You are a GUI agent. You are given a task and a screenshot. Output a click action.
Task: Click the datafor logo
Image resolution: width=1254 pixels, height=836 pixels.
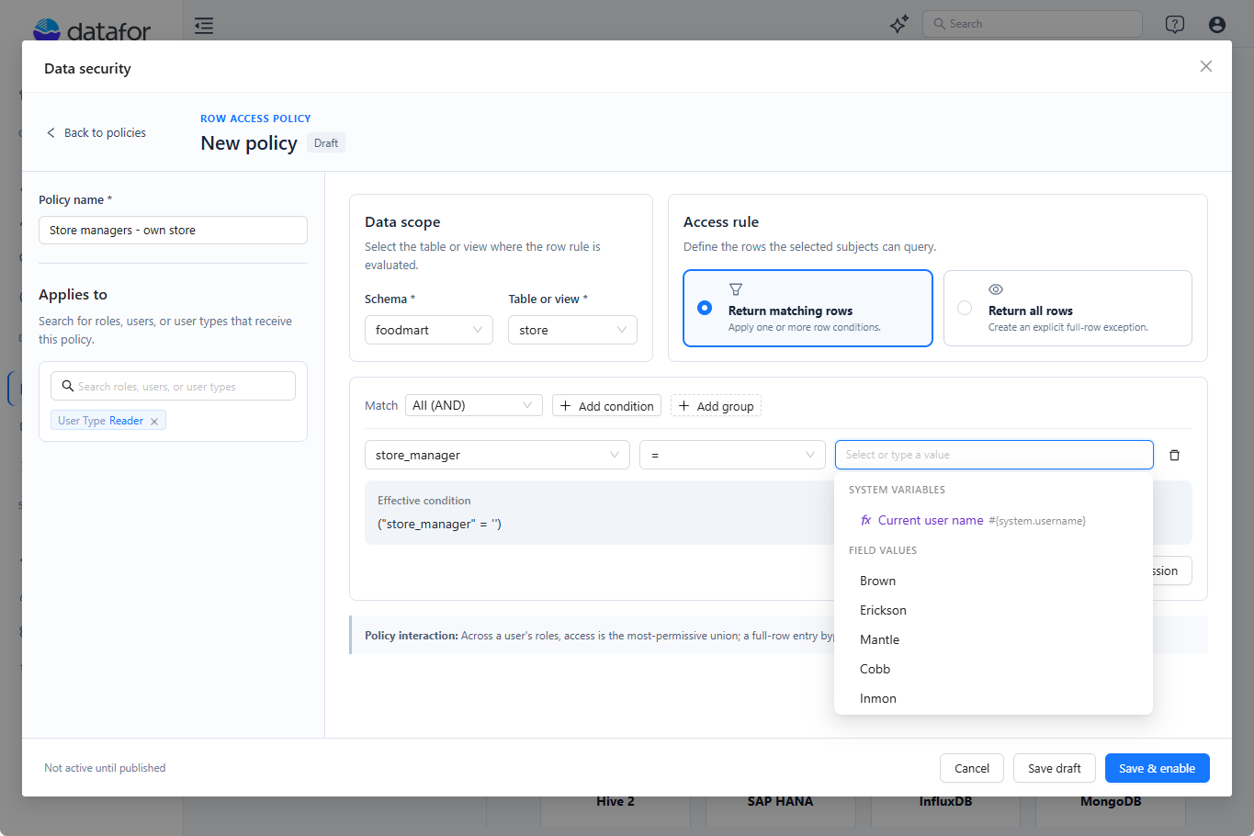click(92, 29)
